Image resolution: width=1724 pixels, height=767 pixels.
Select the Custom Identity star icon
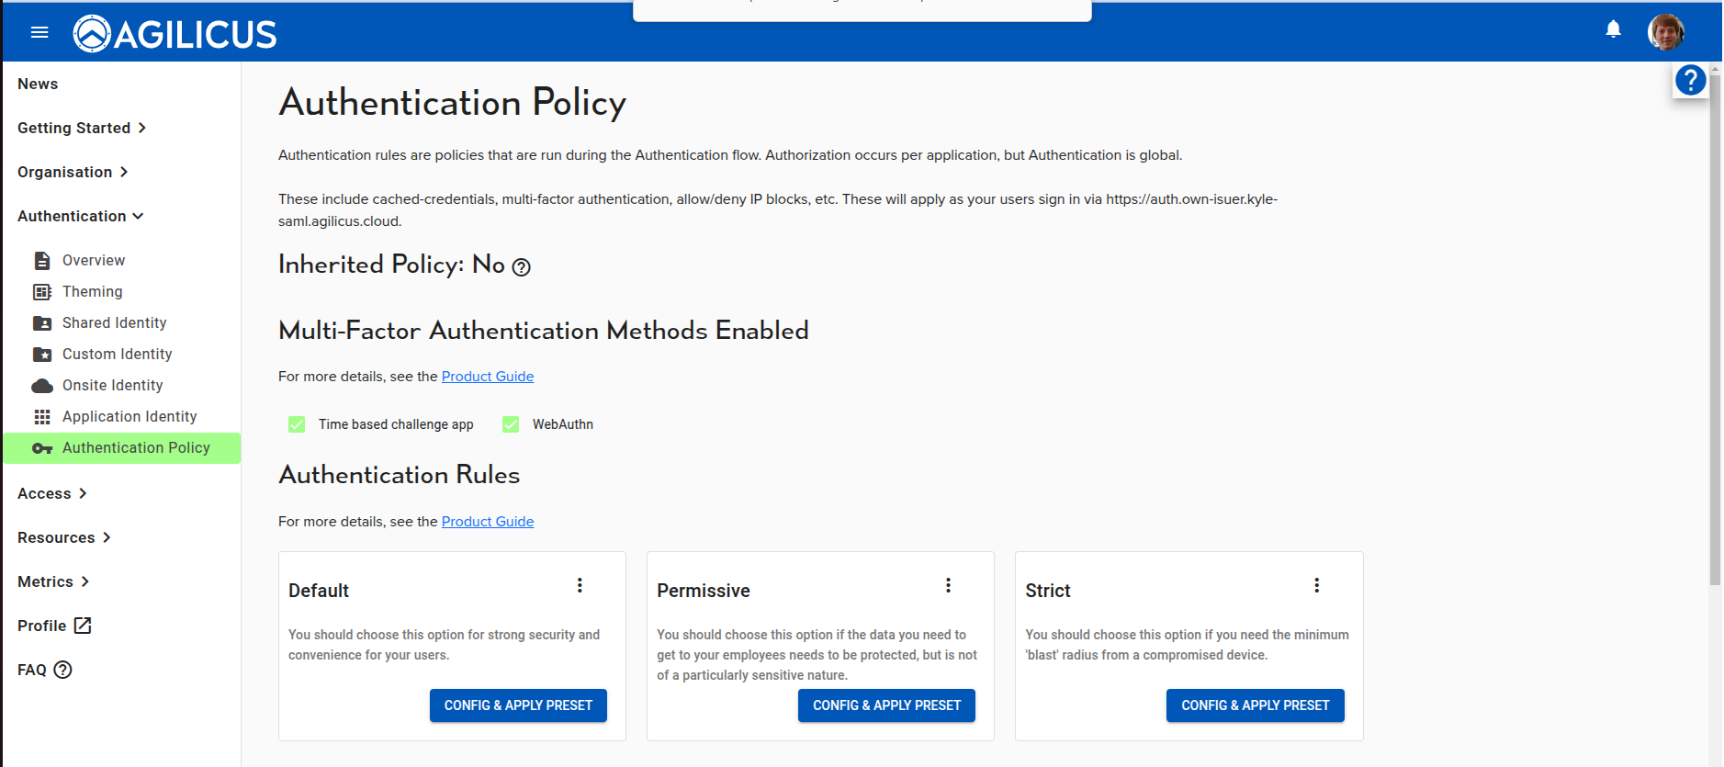coord(42,354)
